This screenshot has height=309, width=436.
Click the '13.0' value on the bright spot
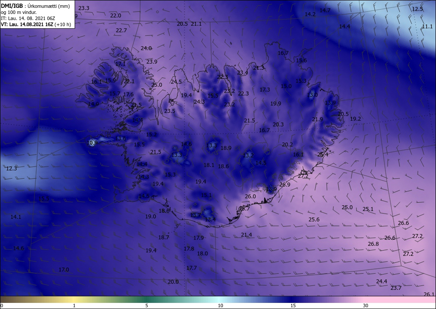pos(312,95)
